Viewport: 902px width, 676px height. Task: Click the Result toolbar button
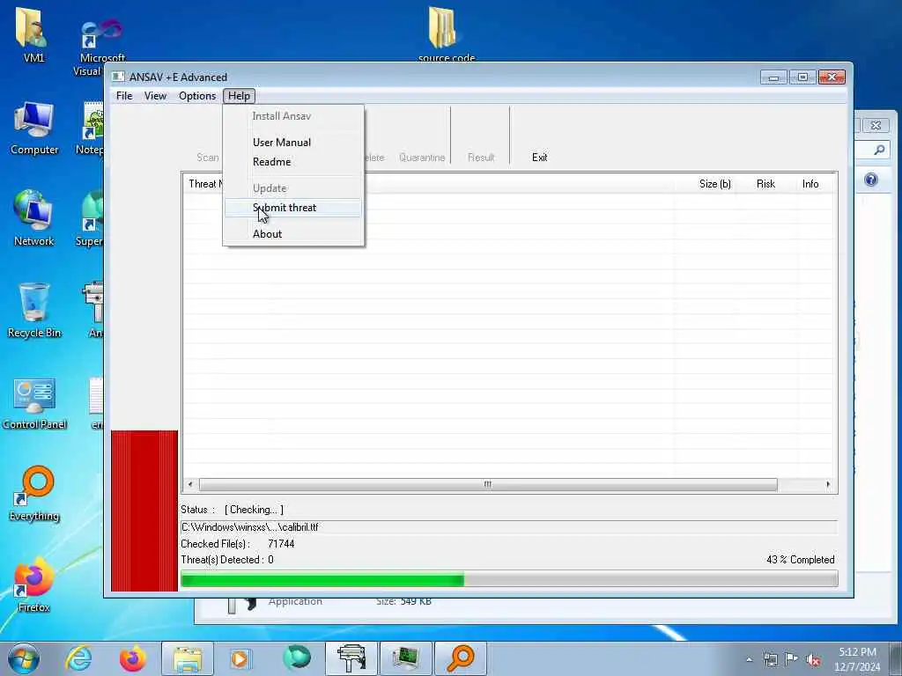(x=481, y=158)
